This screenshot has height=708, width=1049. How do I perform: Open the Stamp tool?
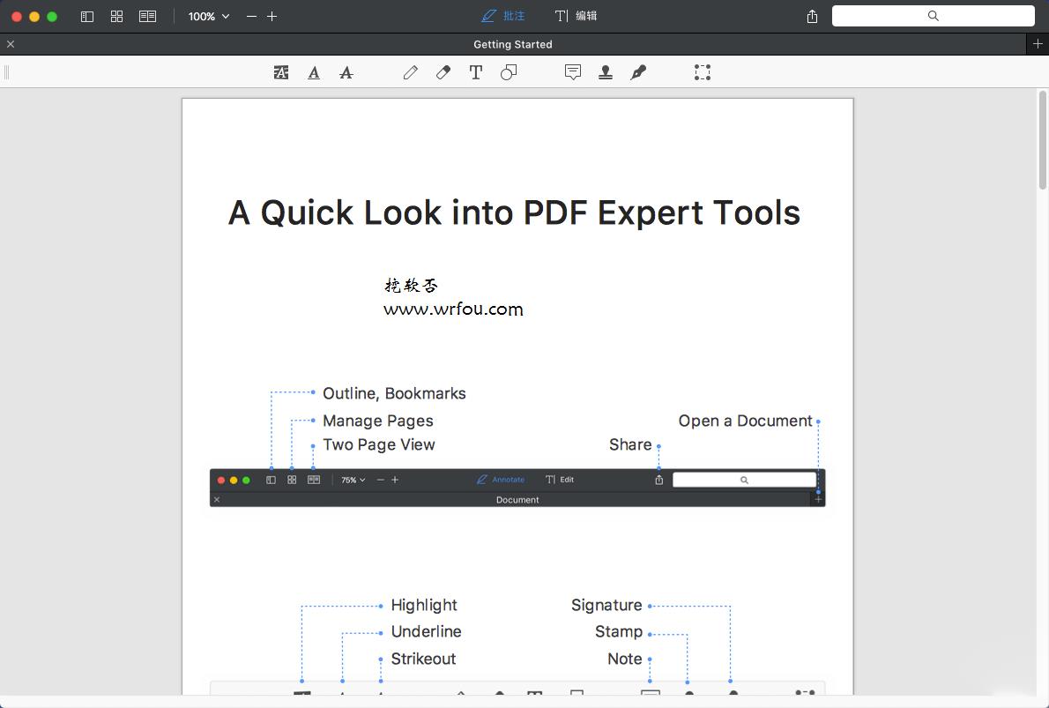click(x=606, y=73)
